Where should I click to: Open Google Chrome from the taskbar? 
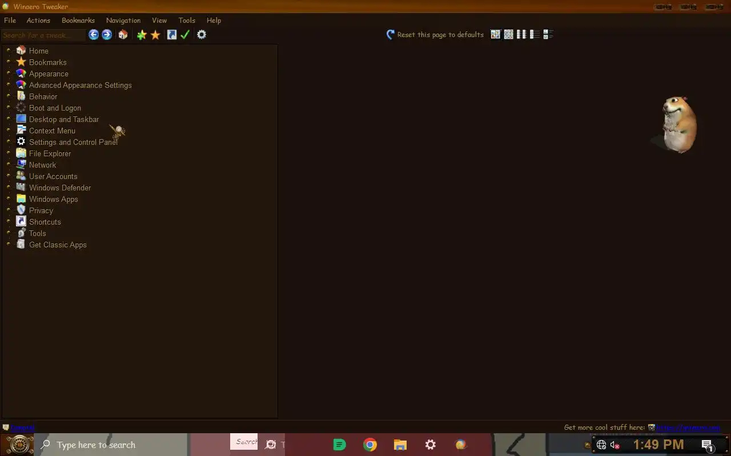point(370,445)
